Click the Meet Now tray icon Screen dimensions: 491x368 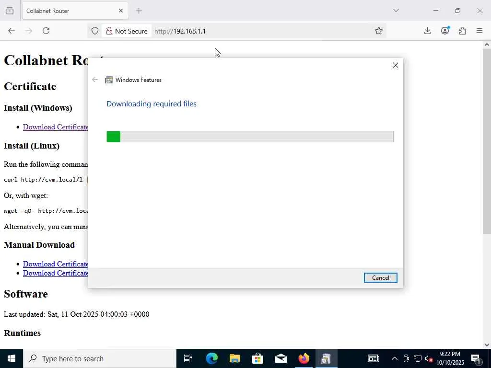pos(406,358)
